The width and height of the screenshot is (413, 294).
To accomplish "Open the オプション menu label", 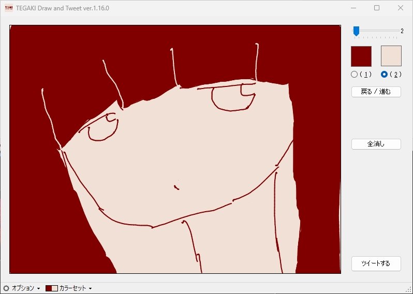I will [23, 288].
